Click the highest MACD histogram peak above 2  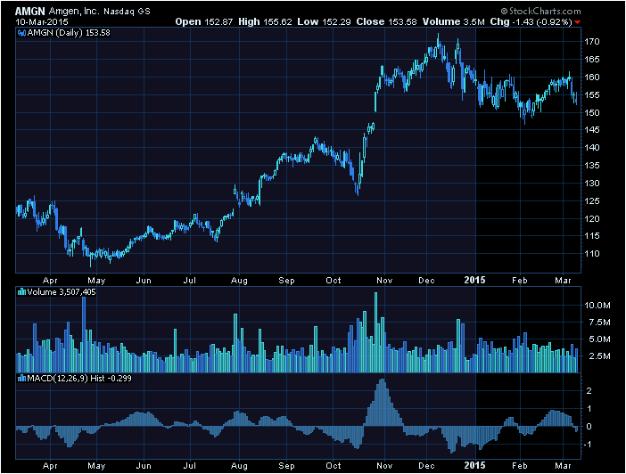tap(383, 402)
